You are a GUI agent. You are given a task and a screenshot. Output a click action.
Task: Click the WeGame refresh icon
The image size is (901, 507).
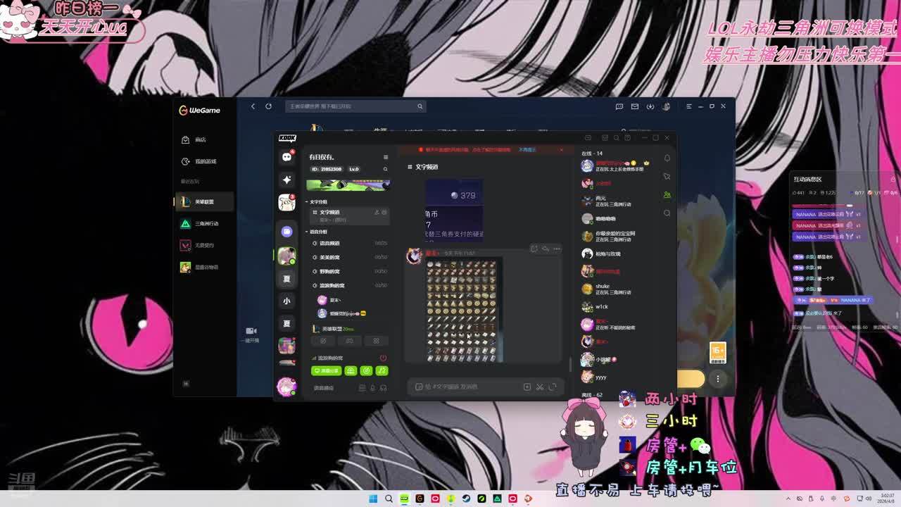tap(268, 106)
